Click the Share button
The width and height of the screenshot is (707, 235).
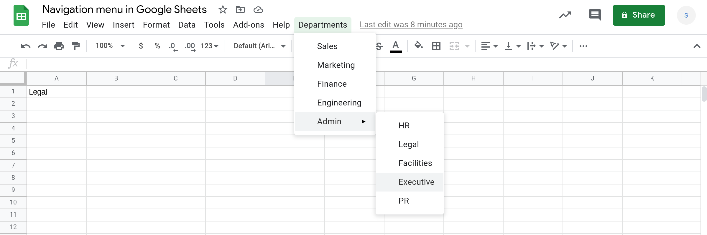click(639, 15)
